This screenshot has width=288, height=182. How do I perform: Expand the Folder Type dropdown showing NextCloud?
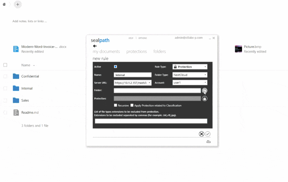pos(206,75)
